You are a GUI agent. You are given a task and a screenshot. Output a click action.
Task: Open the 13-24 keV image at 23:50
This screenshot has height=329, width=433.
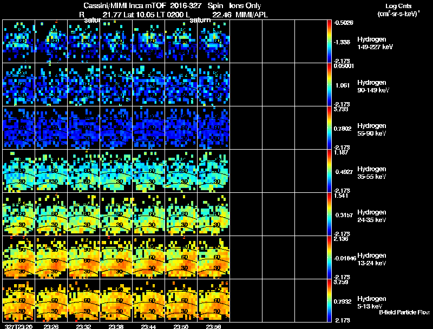pyautogui.click(x=181, y=258)
